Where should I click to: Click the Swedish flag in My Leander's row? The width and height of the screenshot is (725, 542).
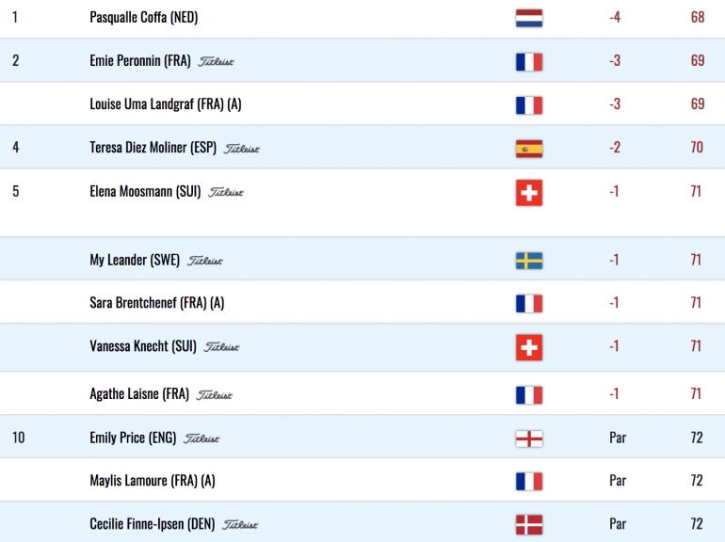point(529,261)
